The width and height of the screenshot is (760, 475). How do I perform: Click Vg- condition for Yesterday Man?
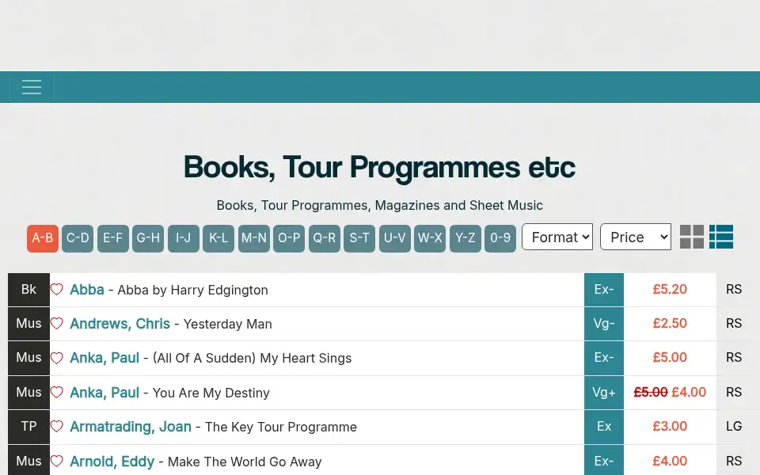604,323
